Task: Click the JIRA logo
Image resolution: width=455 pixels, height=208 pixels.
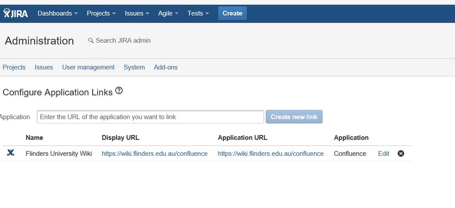Action: pyautogui.click(x=15, y=13)
